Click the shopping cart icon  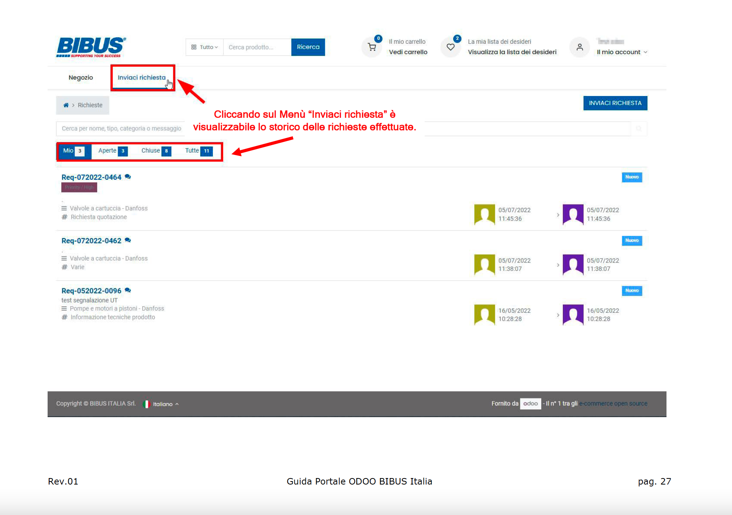tap(372, 47)
